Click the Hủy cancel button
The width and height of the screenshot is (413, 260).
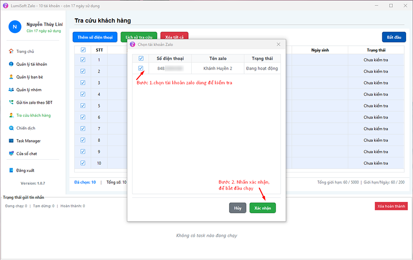[x=237, y=208]
